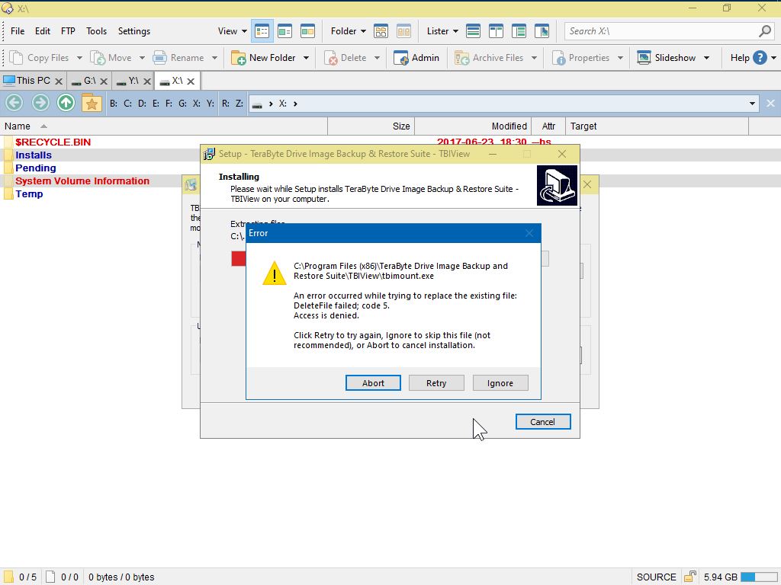Click Cancel in the Setup window

tap(543, 422)
